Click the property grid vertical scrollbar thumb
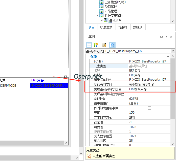 click(x=172, y=88)
